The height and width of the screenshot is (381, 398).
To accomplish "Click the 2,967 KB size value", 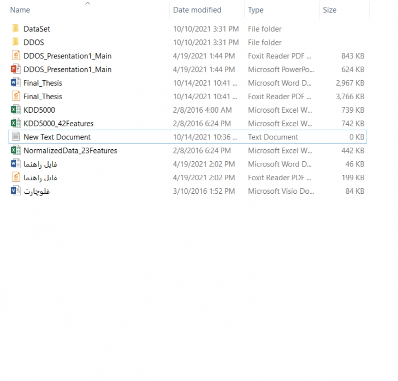I will click(x=350, y=83).
